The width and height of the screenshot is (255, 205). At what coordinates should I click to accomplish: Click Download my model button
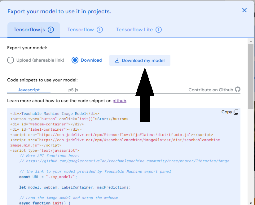click(140, 60)
